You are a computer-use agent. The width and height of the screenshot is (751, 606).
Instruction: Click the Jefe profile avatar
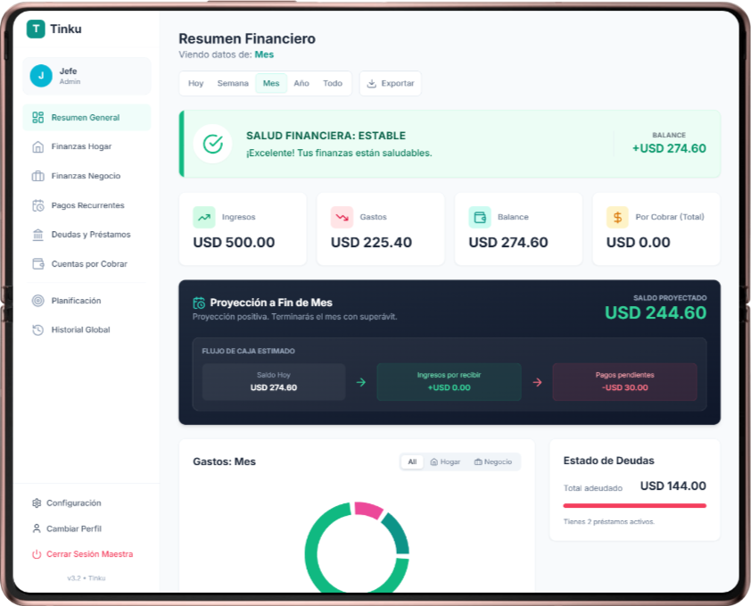(x=41, y=76)
